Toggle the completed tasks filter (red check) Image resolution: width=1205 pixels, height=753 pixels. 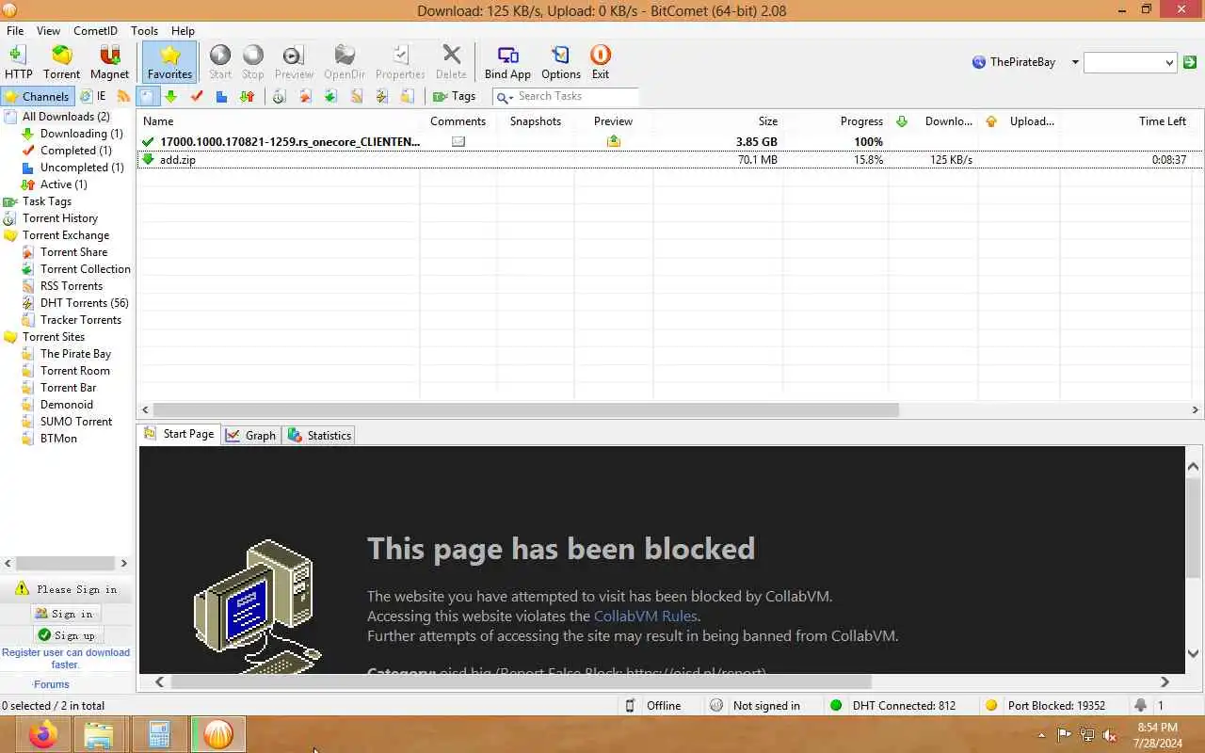coord(197,96)
